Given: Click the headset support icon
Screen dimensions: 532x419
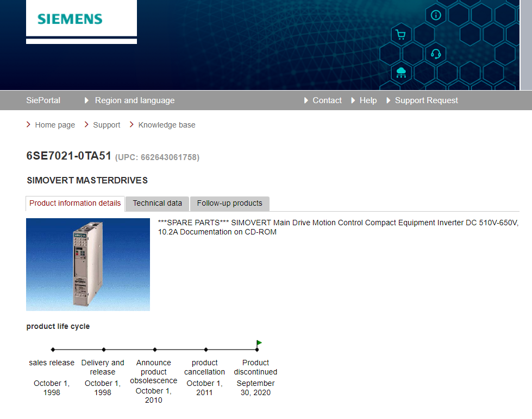Looking at the screenshot, I should [x=436, y=54].
